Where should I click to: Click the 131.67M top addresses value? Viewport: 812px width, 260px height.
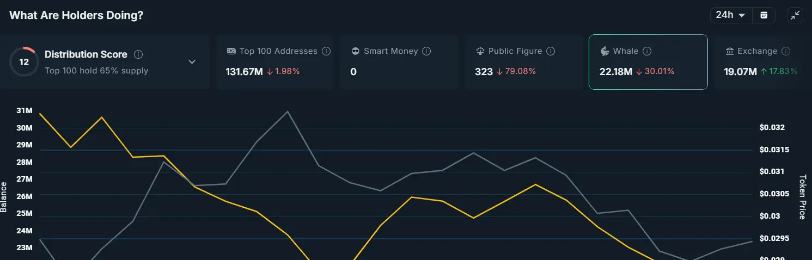(x=245, y=71)
